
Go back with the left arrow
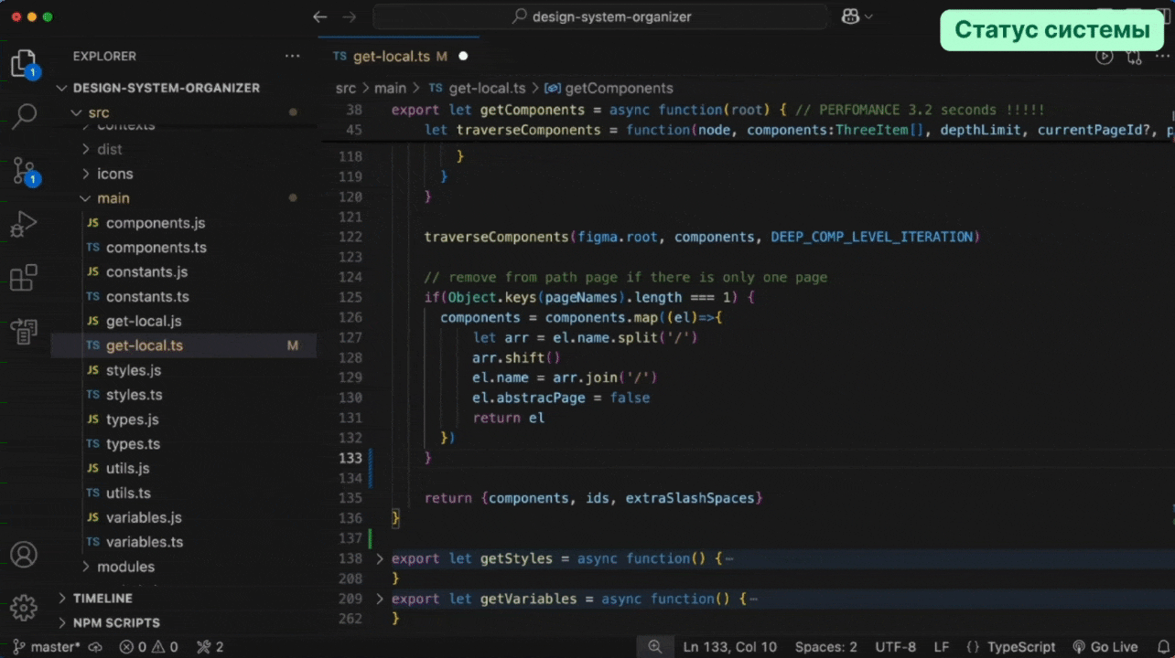pos(319,16)
